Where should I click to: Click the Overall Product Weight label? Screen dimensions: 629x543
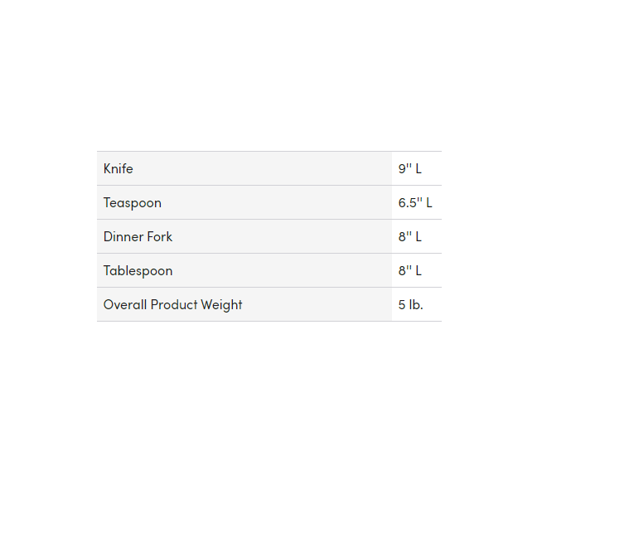click(172, 305)
